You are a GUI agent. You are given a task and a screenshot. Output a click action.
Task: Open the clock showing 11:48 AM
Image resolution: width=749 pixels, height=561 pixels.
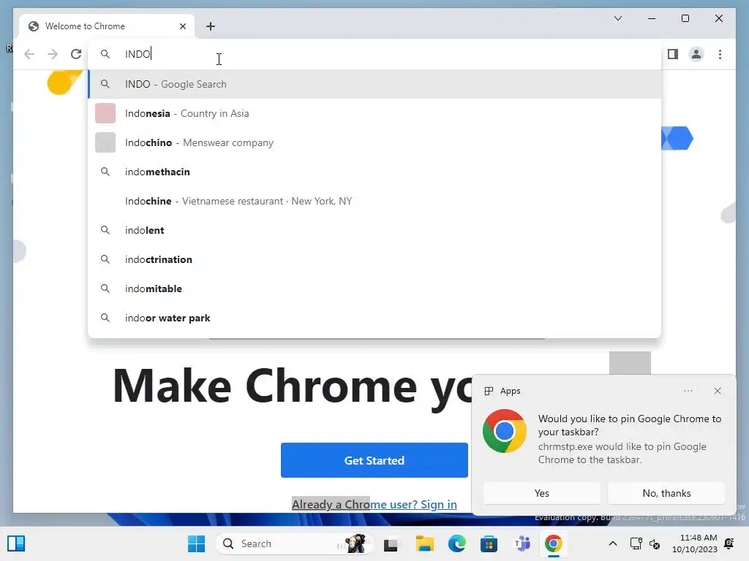tap(695, 543)
